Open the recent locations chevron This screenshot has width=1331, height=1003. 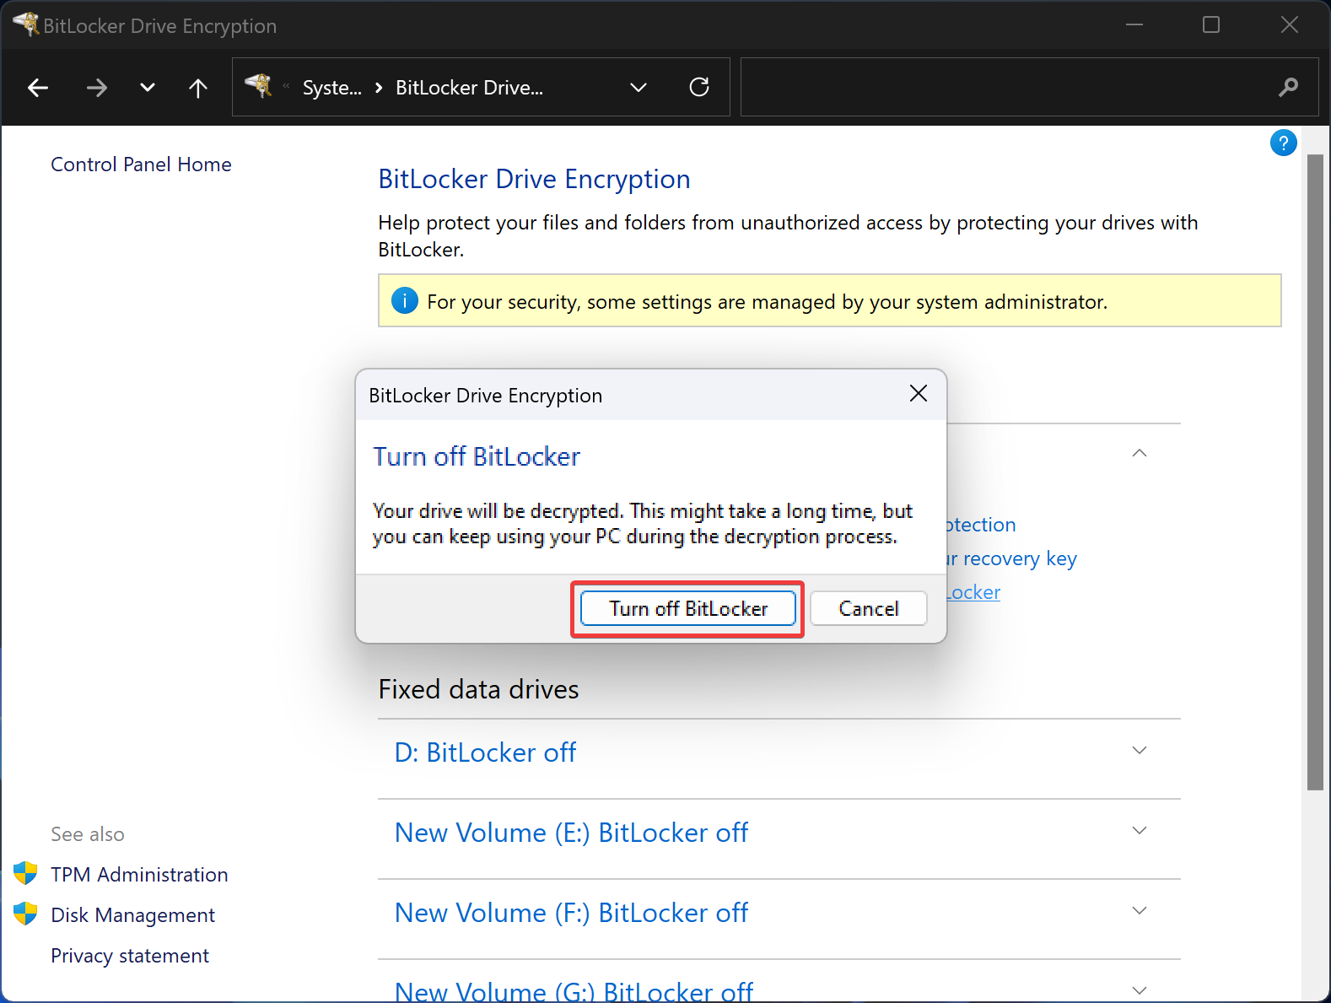148,88
